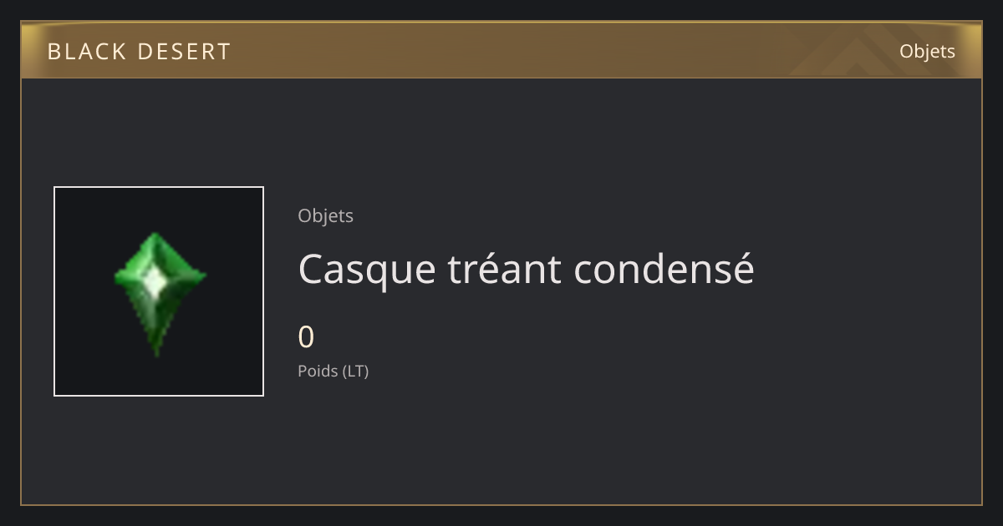Click the Casque tréant condensé item title

coord(526,269)
